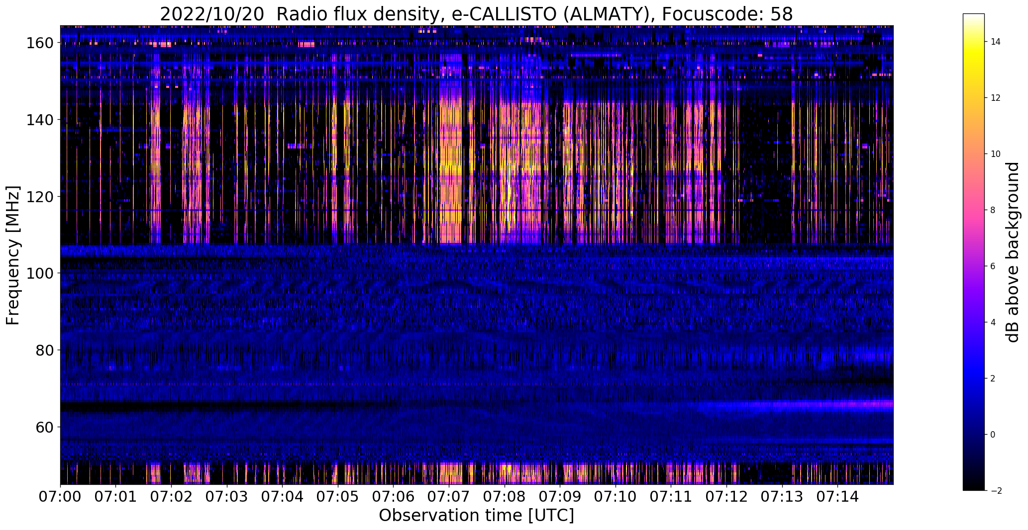
Task: Click the 'Frequency [MHz]' y-axis label
Action: point(13,255)
